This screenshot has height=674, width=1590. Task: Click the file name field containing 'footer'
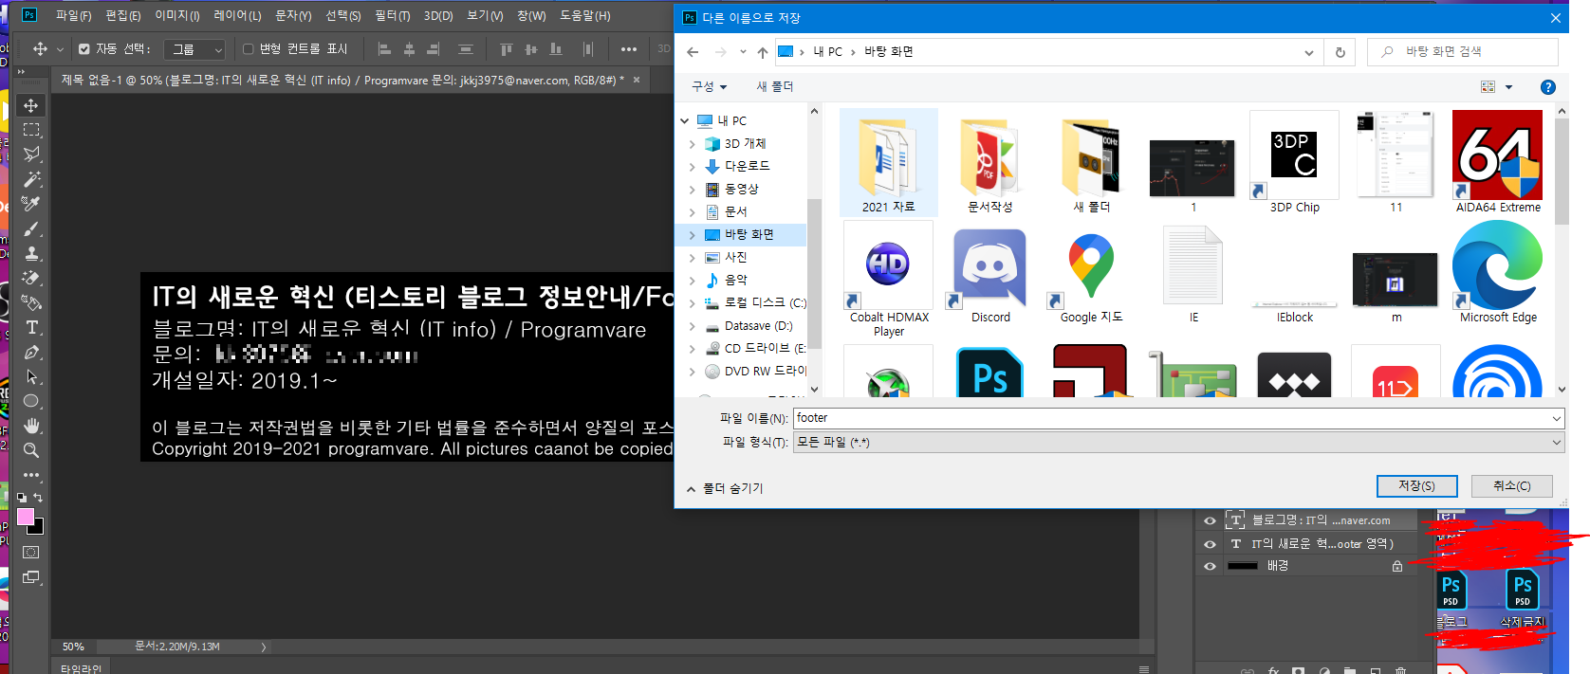point(1171,418)
